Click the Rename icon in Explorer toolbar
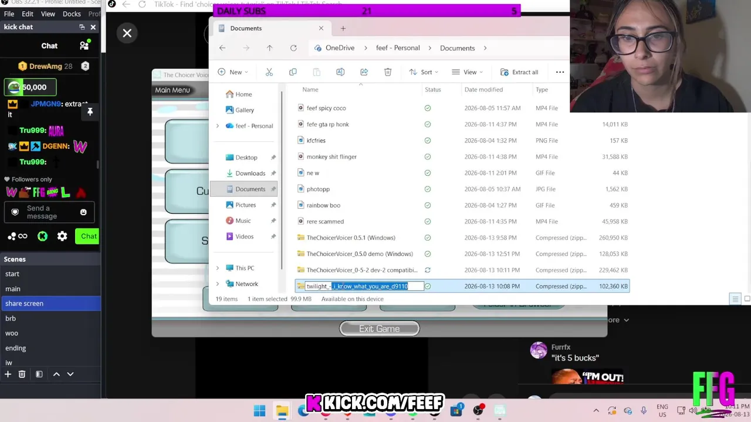This screenshot has width=751, height=422. [340, 72]
